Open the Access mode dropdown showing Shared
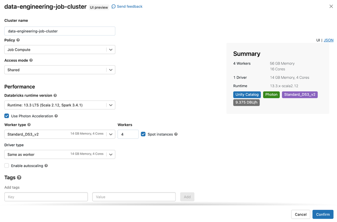The height and width of the screenshot is (222, 337). pyautogui.click(x=60, y=70)
